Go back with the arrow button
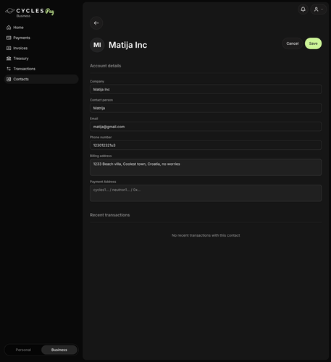This screenshot has width=331, height=362. 96,23
